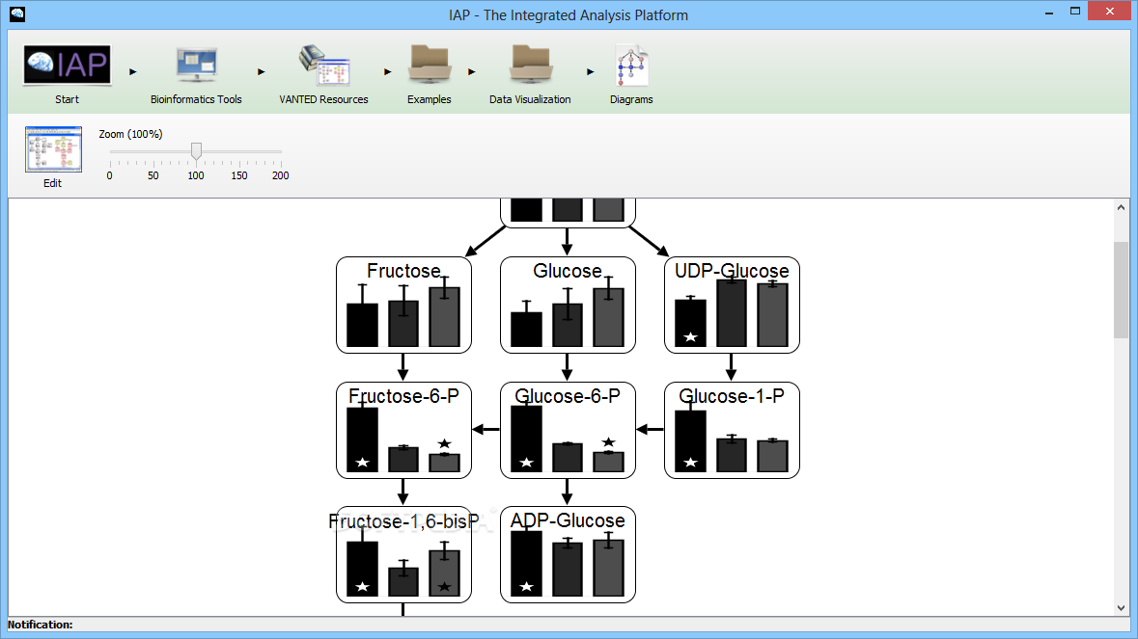
Task: Select the Fructose node
Action: click(x=403, y=305)
